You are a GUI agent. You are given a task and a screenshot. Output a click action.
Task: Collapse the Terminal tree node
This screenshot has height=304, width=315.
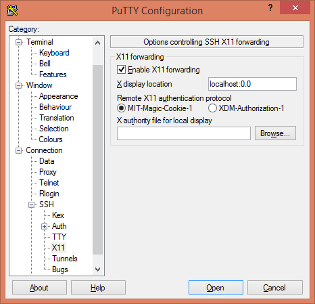click(x=19, y=42)
